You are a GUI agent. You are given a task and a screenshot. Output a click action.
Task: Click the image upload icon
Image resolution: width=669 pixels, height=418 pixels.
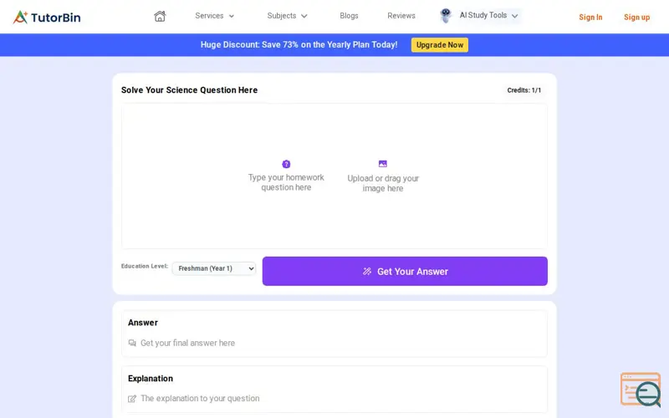click(383, 164)
